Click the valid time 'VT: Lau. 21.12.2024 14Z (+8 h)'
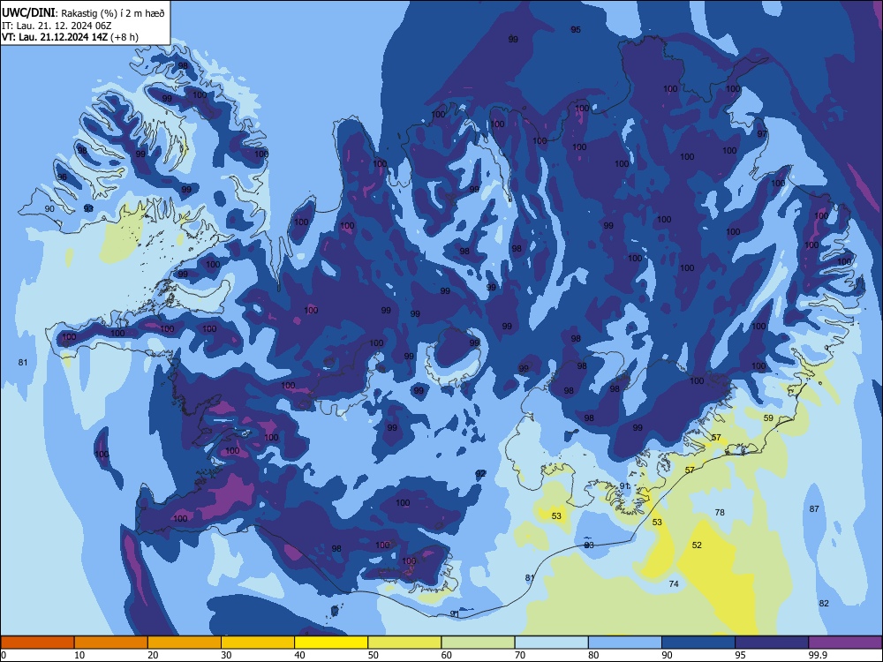This screenshot has width=883, height=662. [x=70, y=37]
